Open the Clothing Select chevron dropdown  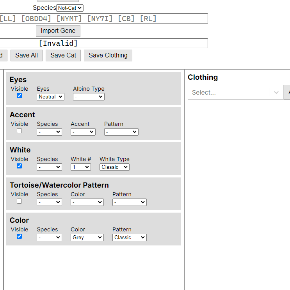[276, 93]
